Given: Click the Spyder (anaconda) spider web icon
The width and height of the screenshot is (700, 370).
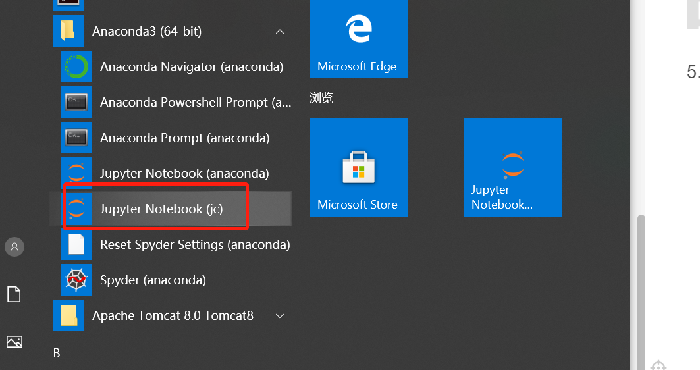Looking at the screenshot, I should click(76, 280).
